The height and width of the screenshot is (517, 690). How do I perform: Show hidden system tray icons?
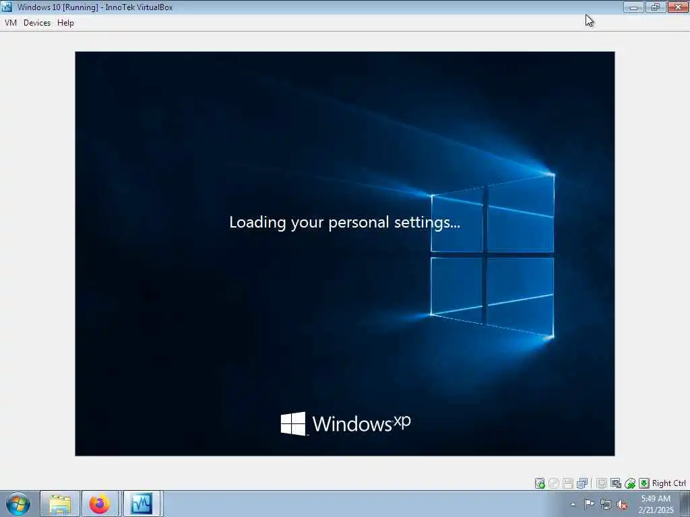pos(573,505)
